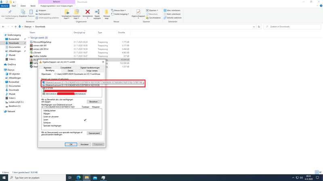
Task: Open the Mail app on taskbar
Action: 95,178
